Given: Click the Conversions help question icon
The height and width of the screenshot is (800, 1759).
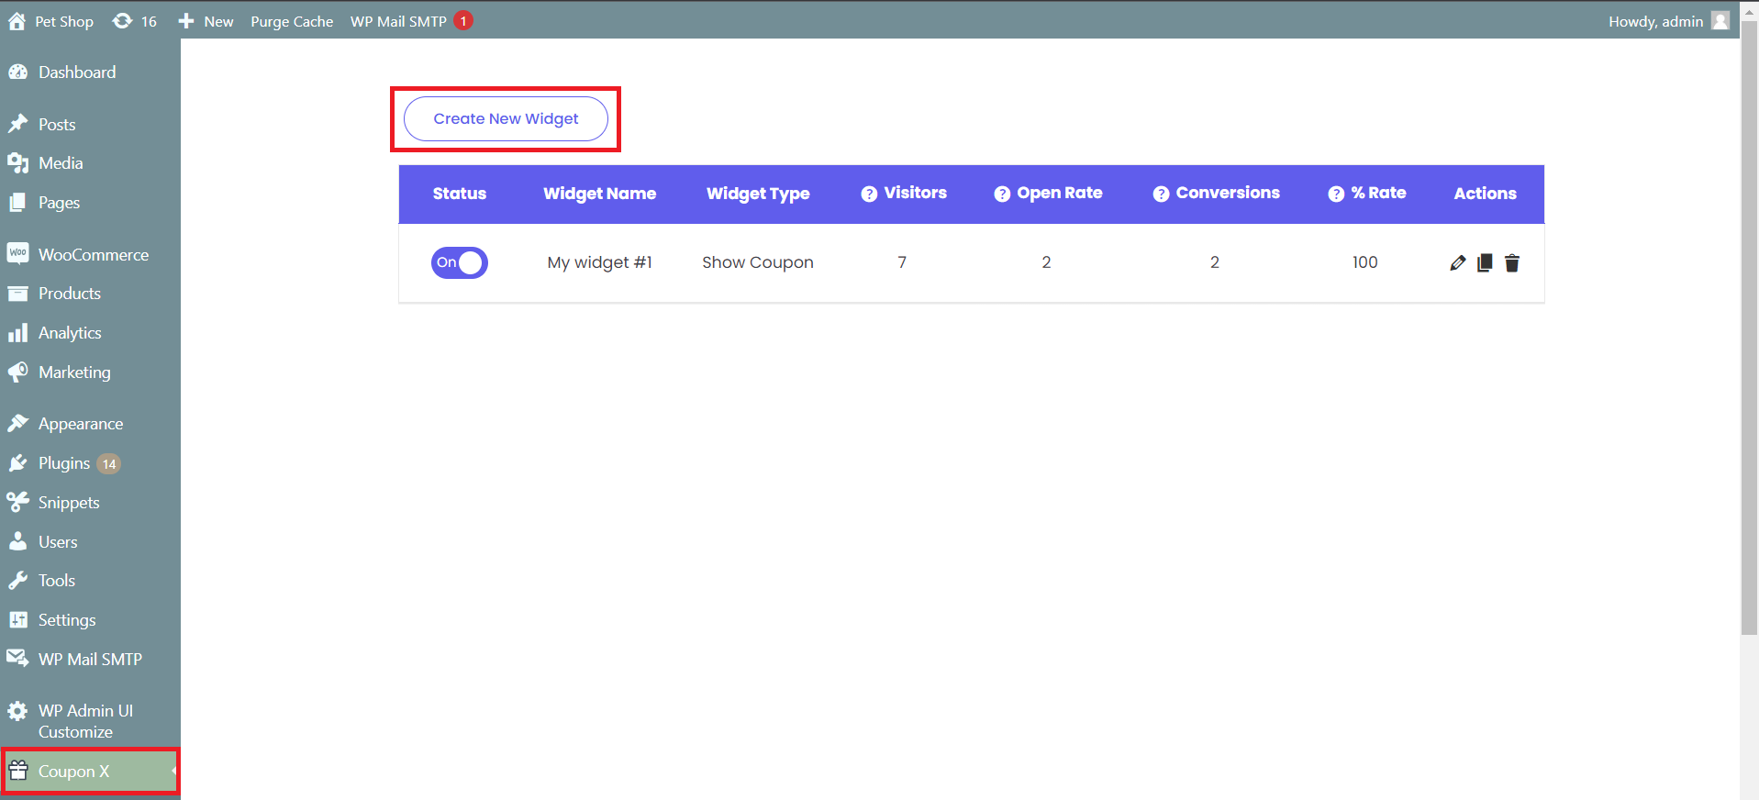Looking at the screenshot, I should coord(1161,194).
